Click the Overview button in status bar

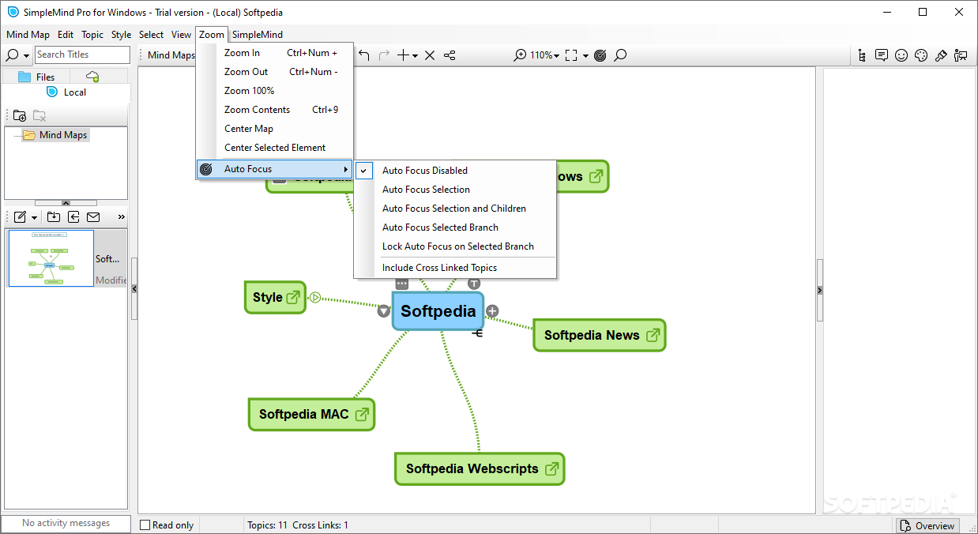click(927, 525)
